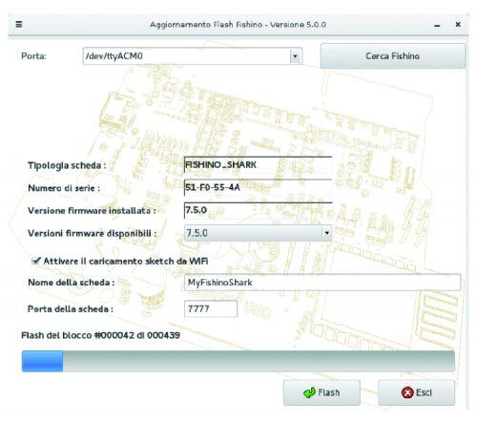Select the /dev/ttyACM0 port combo box
Viewport: 477px width, 423px height.
193,56
